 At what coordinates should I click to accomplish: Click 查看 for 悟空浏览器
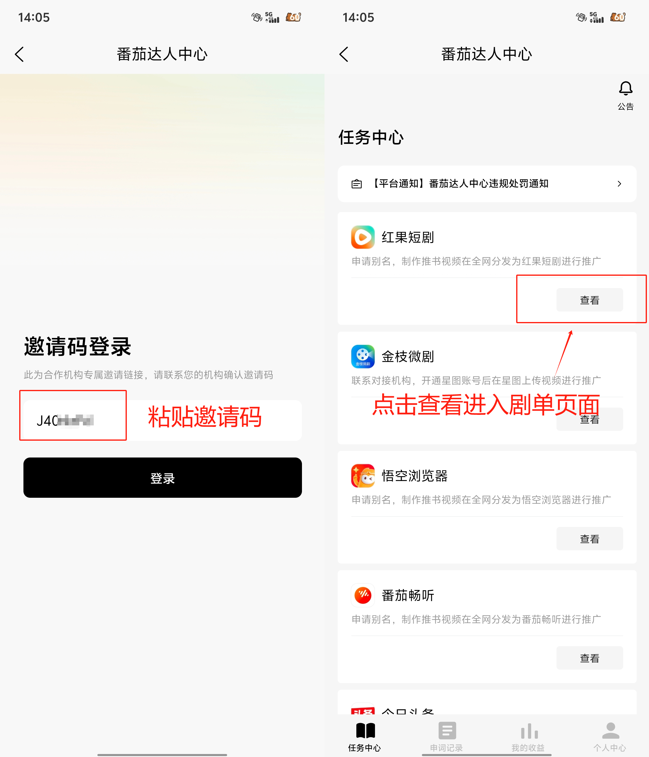tap(590, 539)
